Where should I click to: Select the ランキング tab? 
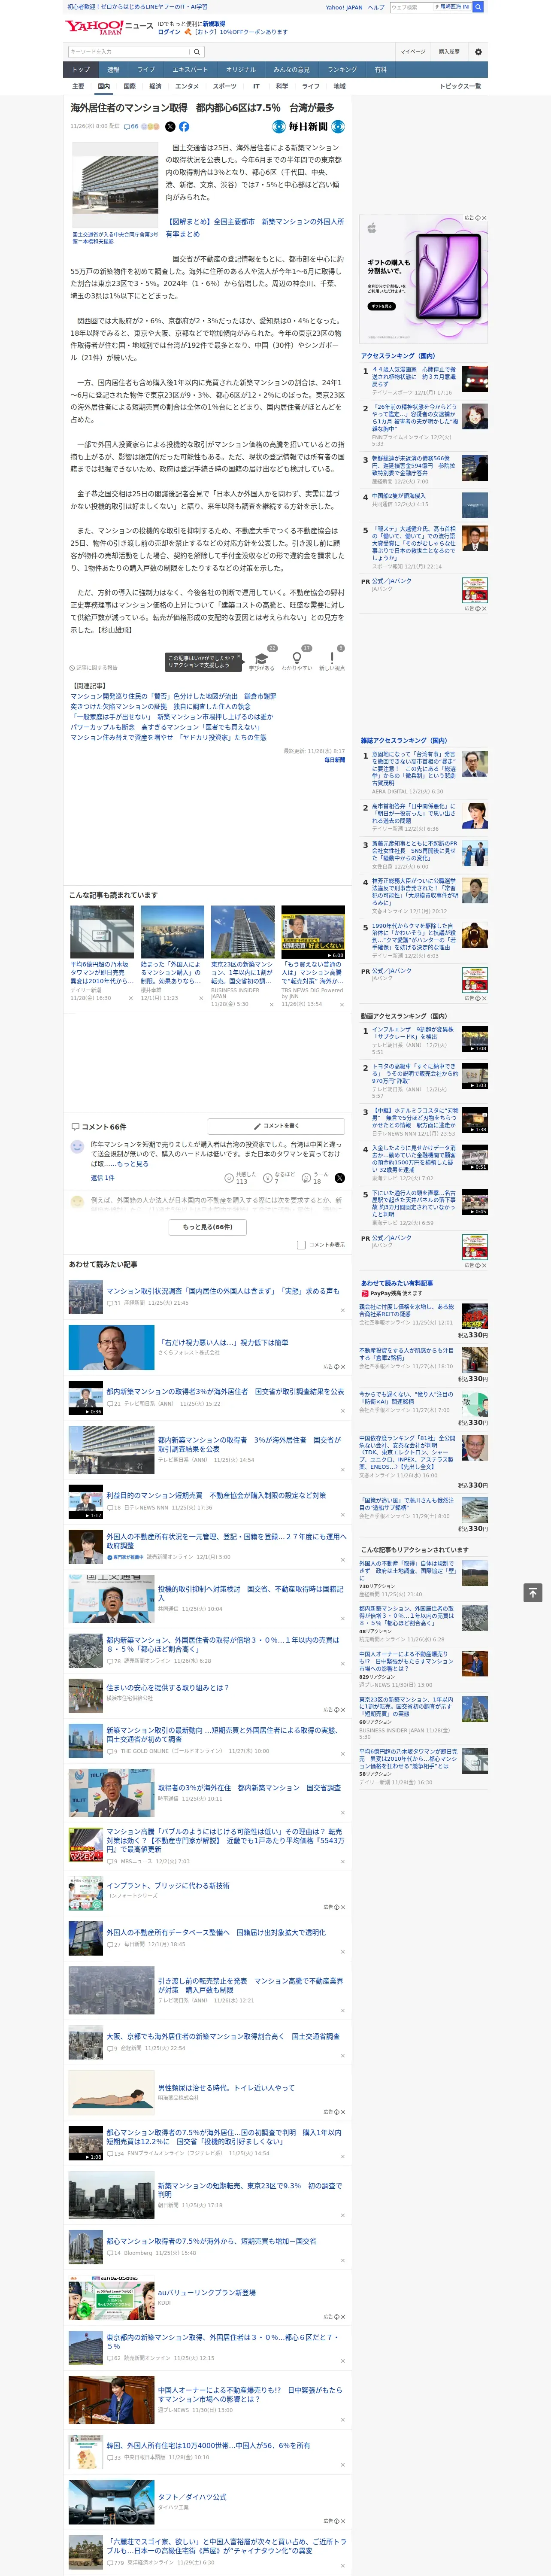[x=342, y=70]
